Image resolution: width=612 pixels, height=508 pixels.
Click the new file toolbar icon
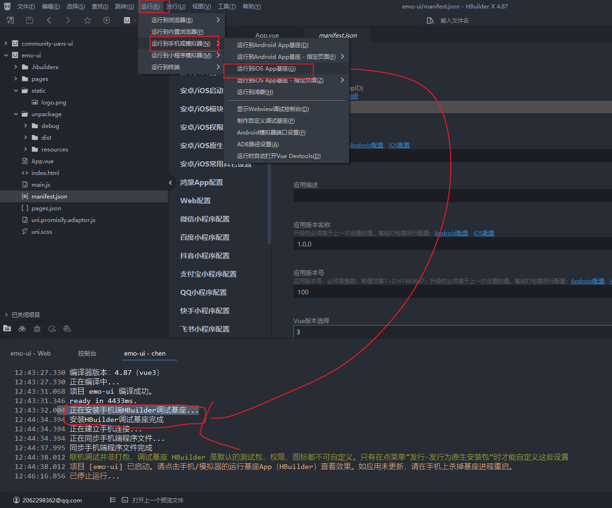(x=10, y=20)
